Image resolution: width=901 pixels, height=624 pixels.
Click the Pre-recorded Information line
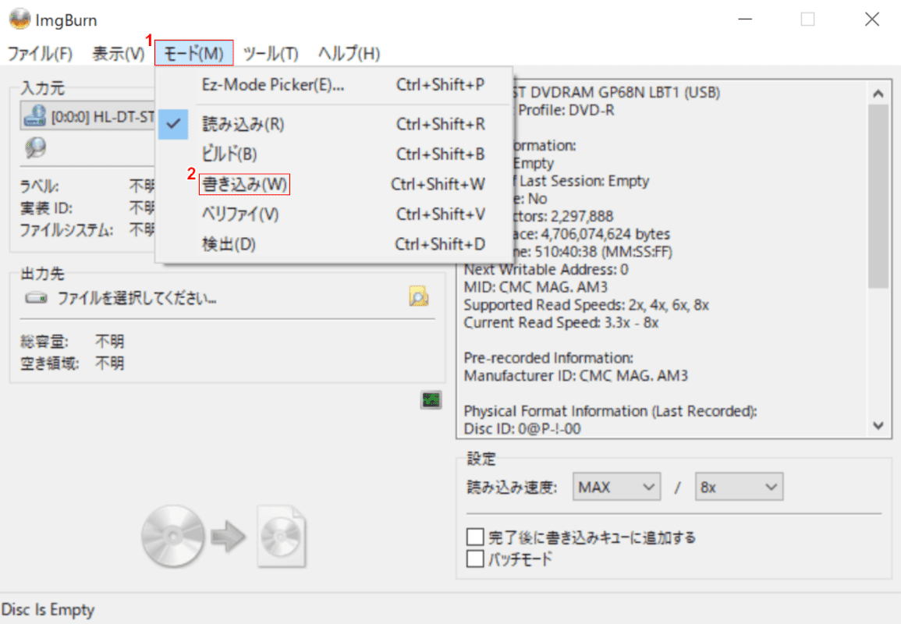(x=548, y=358)
